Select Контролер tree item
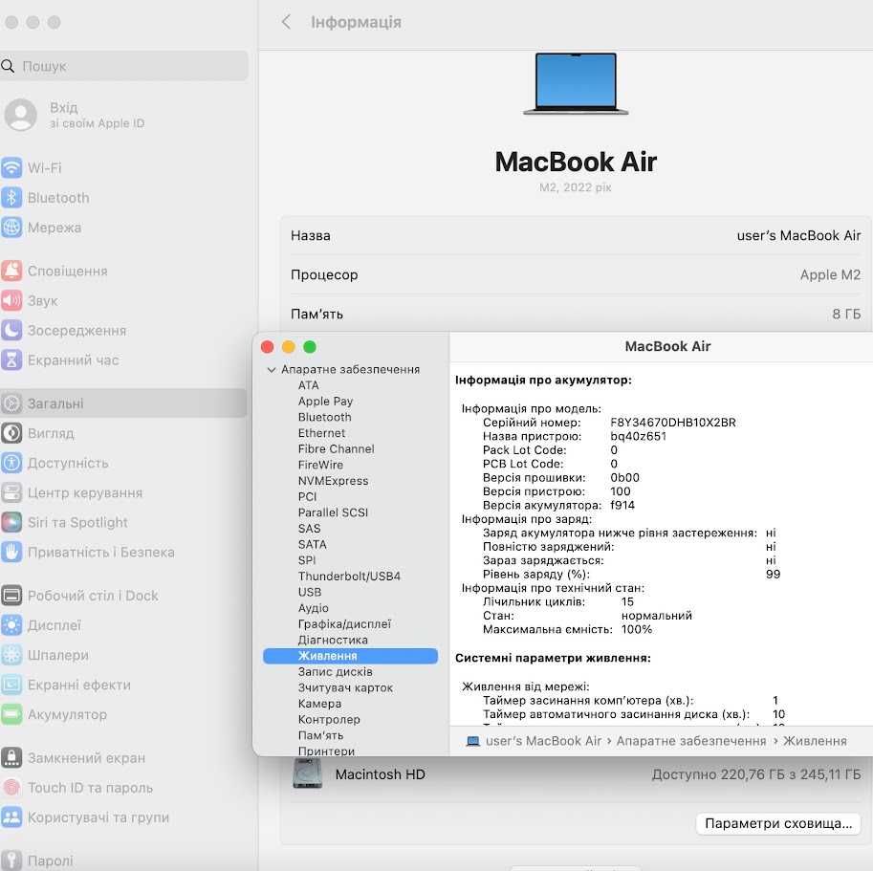 click(x=329, y=719)
